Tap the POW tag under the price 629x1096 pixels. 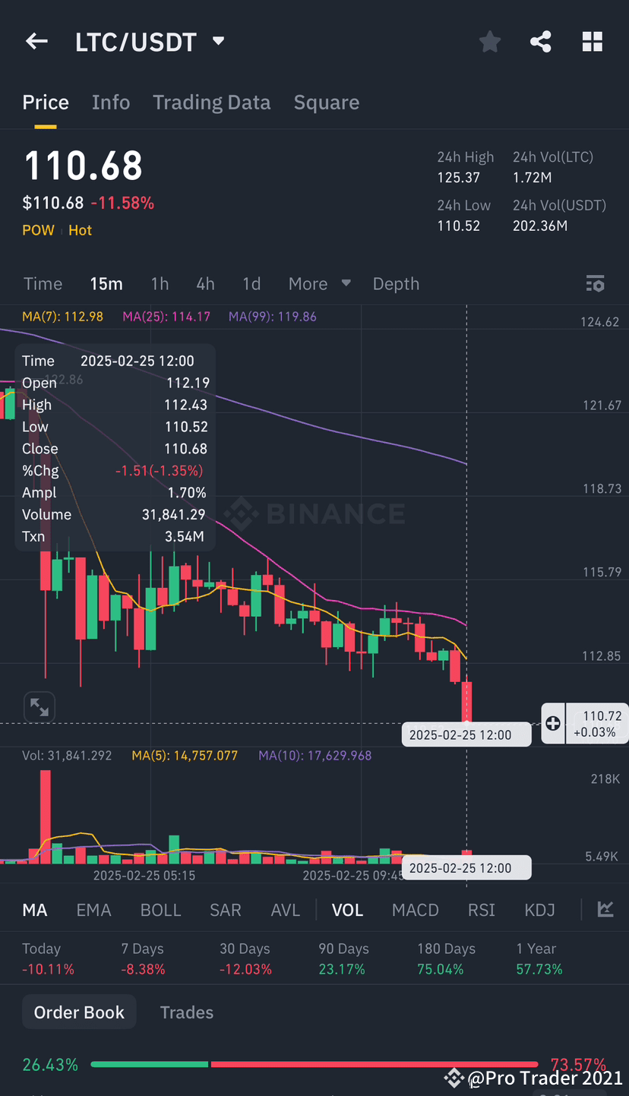click(38, 229)
